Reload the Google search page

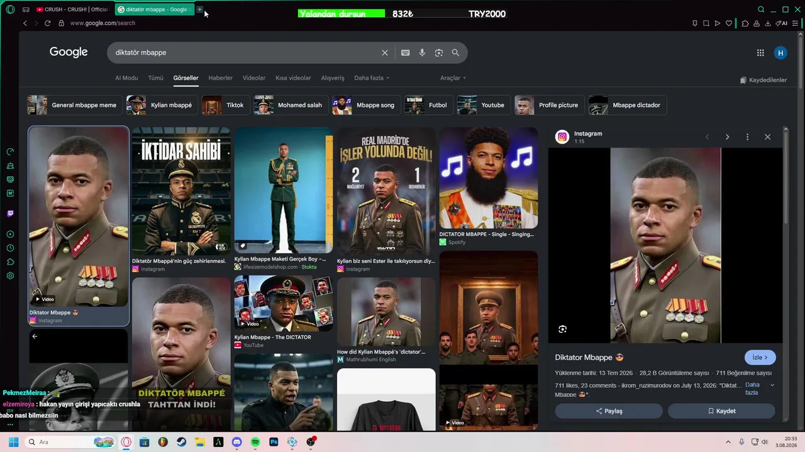(x=47, y=23)
